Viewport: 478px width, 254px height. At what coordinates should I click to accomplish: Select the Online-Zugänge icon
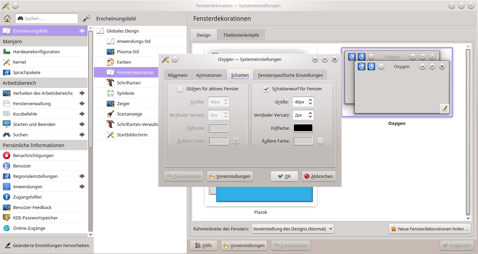(x=7, y=228)
